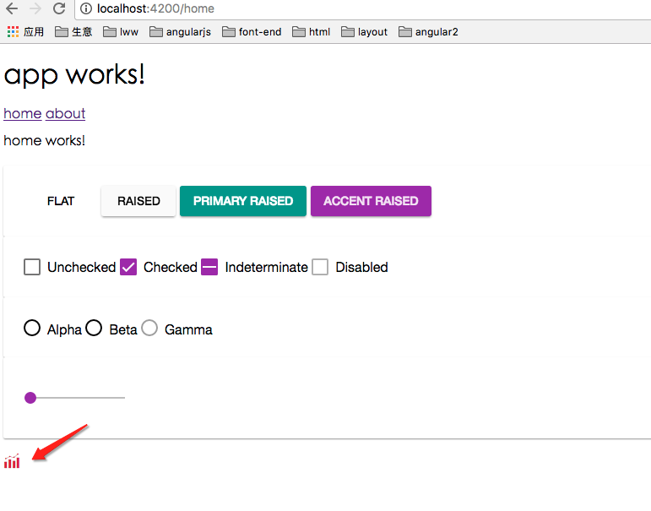The image size is (651, 511).
Task: Click the purple slider thumb
Action: tap(30, 398)
